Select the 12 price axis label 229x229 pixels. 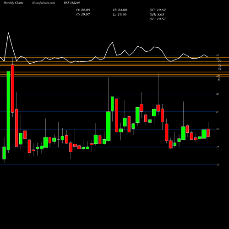click(218, 165)
